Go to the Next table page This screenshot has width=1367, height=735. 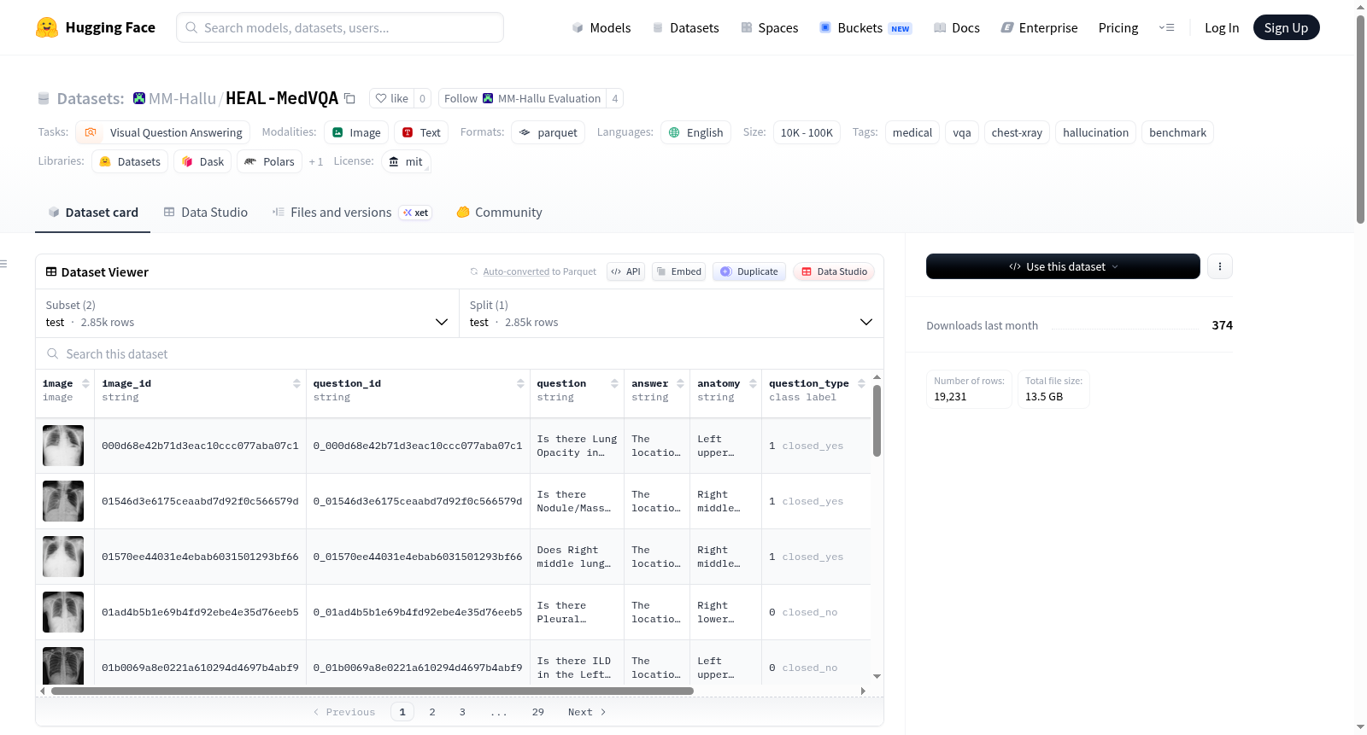click(587, 712)
